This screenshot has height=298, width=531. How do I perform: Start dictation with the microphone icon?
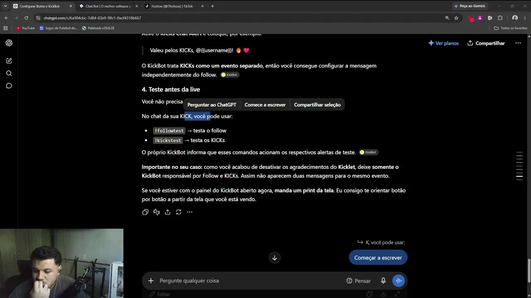click(383, 281)
